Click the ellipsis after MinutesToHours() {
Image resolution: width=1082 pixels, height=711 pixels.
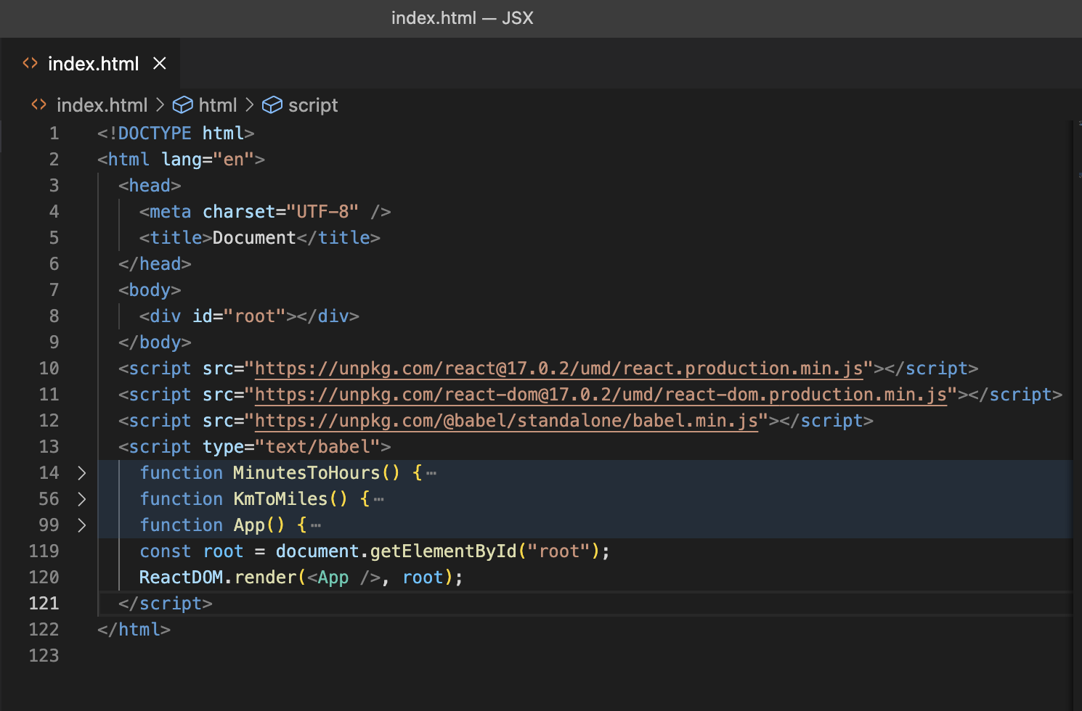(431, 474)
